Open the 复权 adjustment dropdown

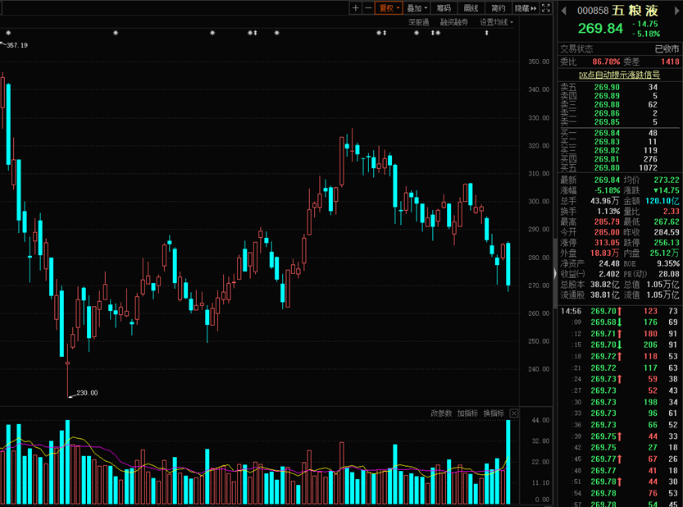389,8
